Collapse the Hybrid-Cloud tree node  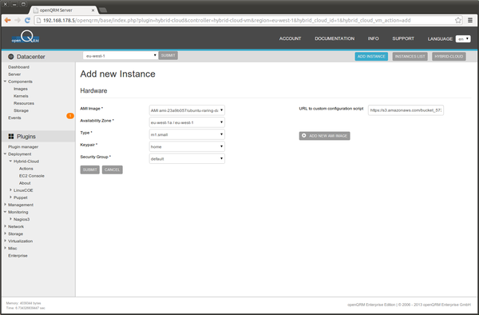click(x=10, y=161)
